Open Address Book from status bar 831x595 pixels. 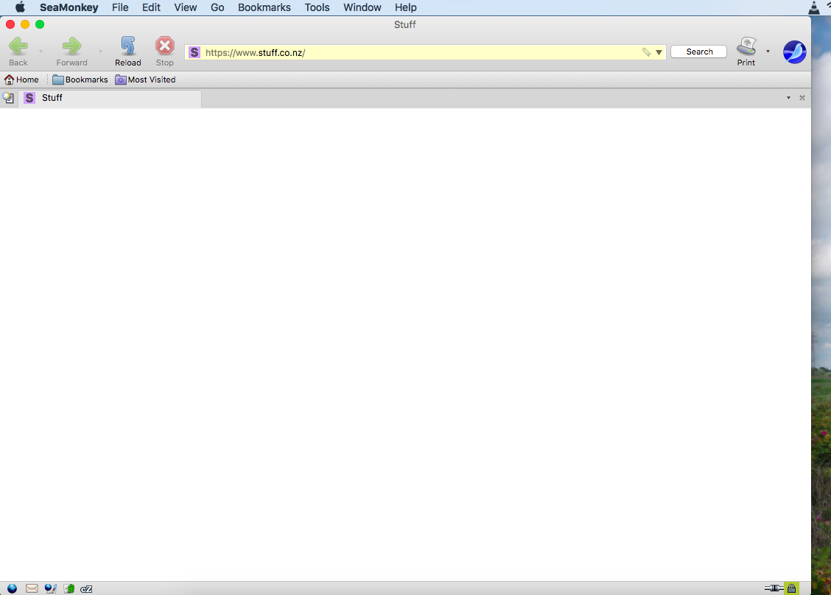point(69,588)
